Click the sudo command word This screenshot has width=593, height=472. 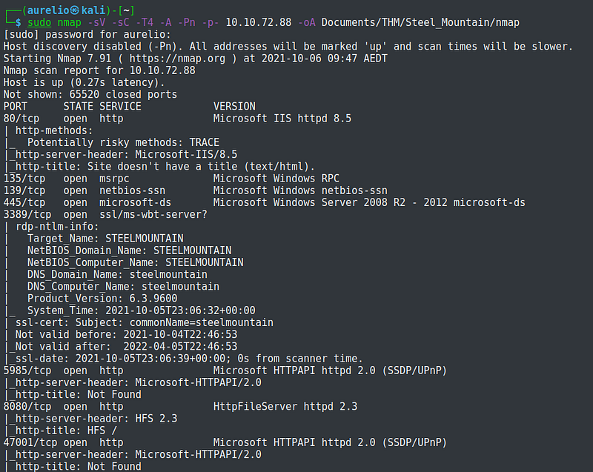(x=39, y=22)
